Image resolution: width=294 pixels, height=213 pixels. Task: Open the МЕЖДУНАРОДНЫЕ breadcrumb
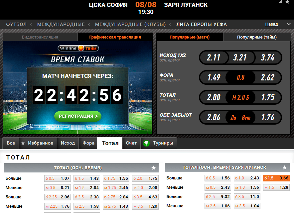[x=61, y=24]
